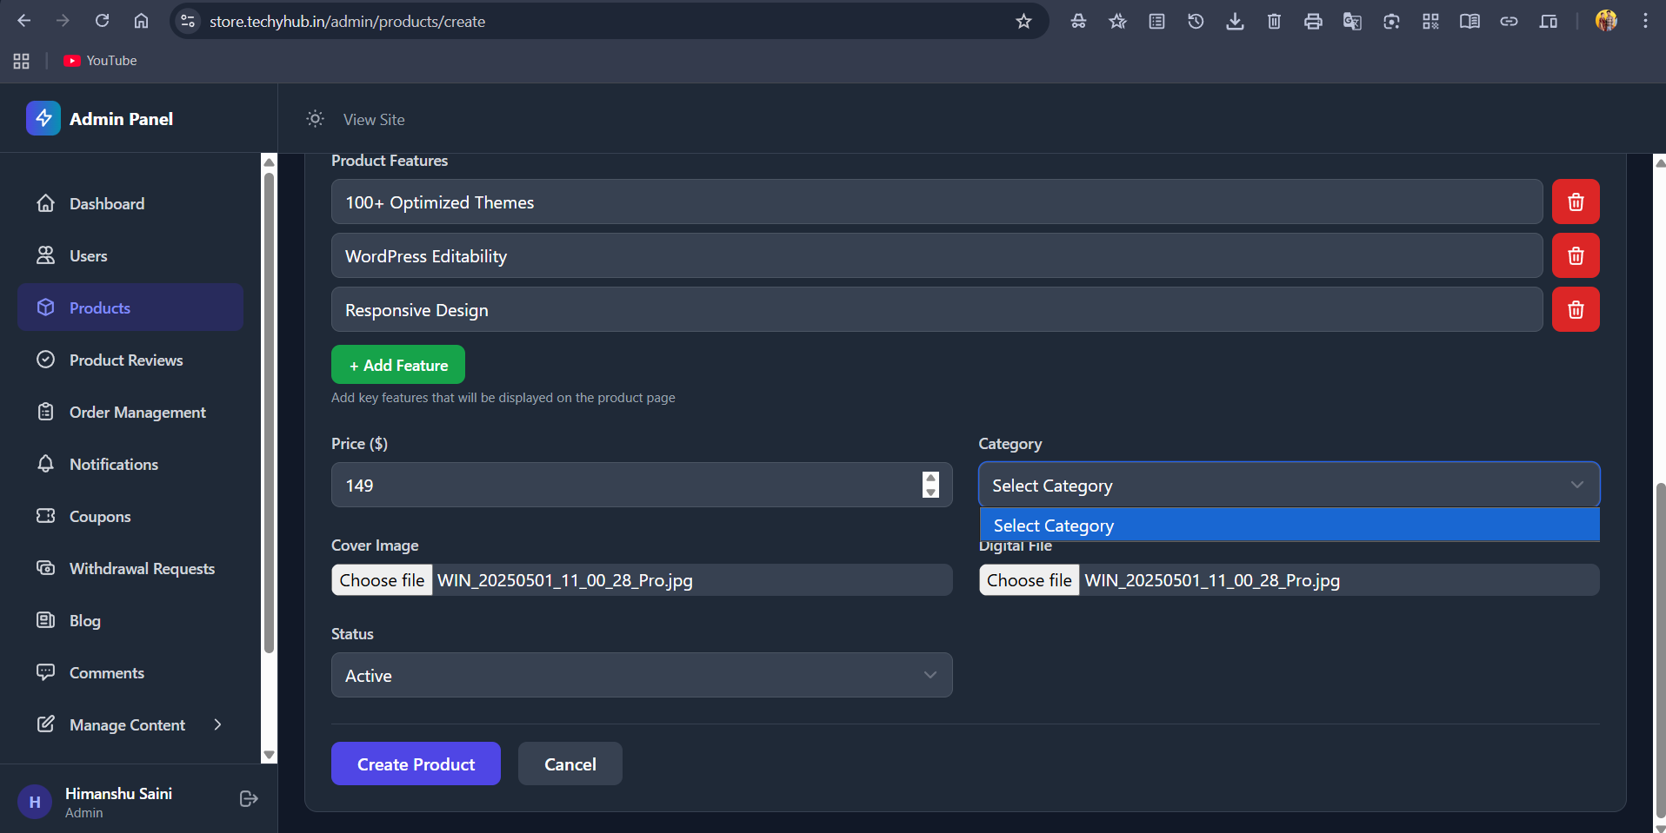This screenshot has width=1666, height=833.
Task: Open Order Management in sidebar
Action: [137, 413]
